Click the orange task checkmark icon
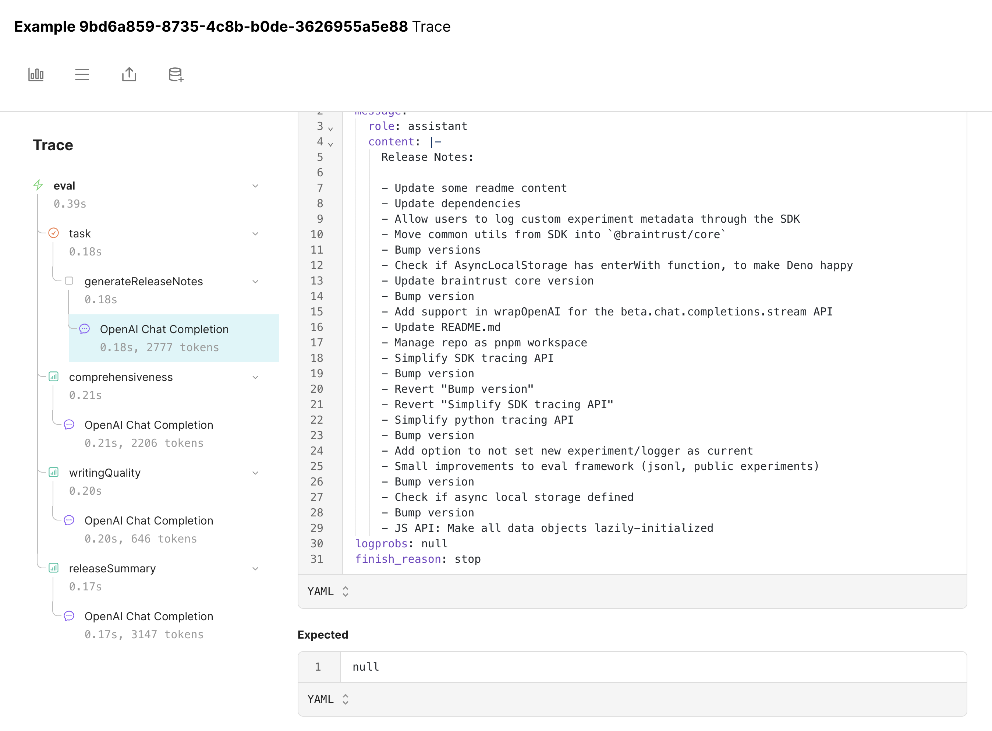The width and height of the screenshot is (992, 731). (x=53, y=233)
